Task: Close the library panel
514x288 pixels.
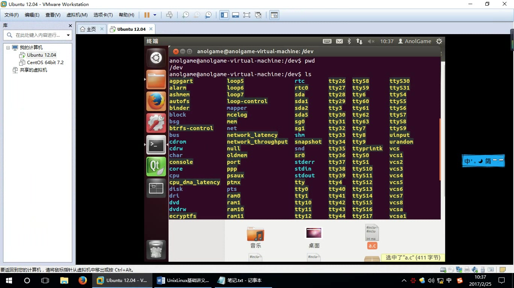Action: (x=70, y=25)
